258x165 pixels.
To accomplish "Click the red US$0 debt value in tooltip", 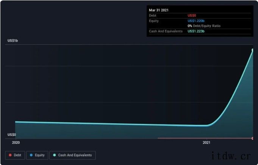I will click(192, 16).
